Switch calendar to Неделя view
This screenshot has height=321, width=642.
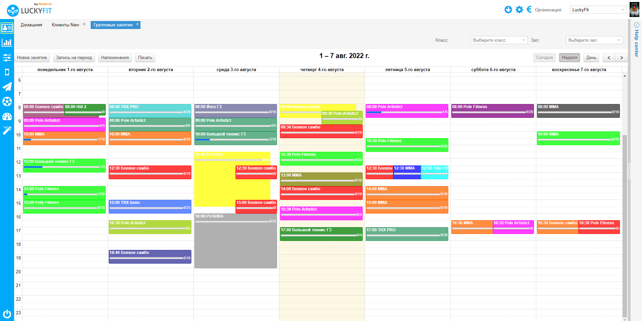[x=569, y=57]
